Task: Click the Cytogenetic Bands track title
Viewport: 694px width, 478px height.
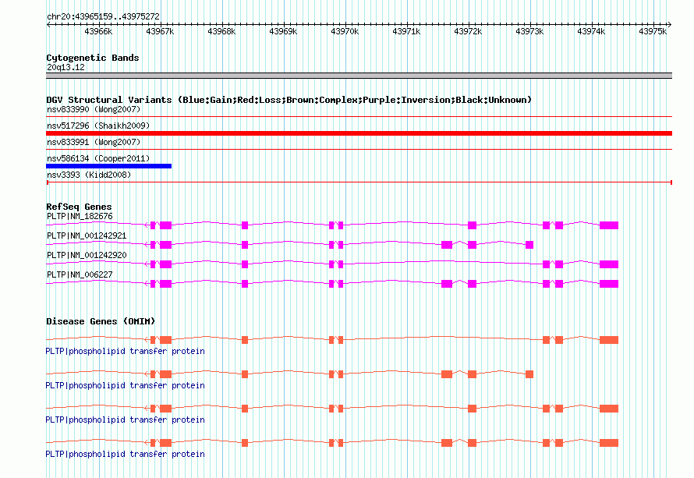Action: (93, 58)
